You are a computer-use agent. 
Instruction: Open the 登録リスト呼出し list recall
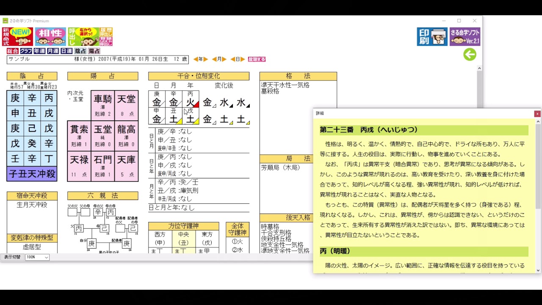(106, 42)
